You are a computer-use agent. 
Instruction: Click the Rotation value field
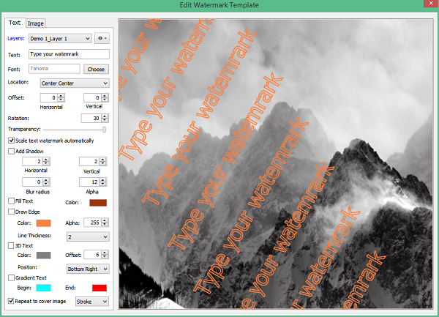pos(91,118)
